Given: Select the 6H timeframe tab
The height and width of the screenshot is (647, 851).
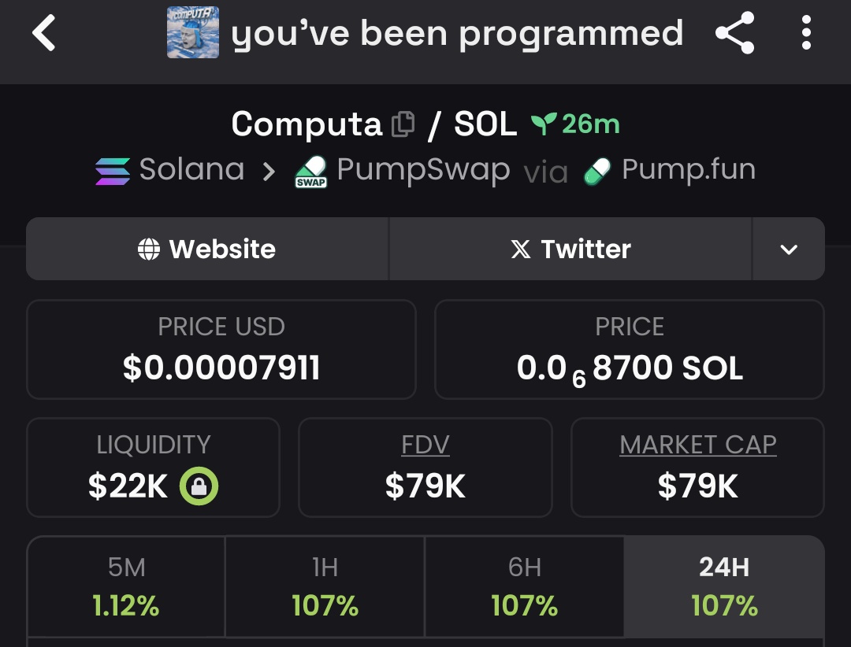Looking at the screenshot, I should pyautogui.click(x=524, y=587).
